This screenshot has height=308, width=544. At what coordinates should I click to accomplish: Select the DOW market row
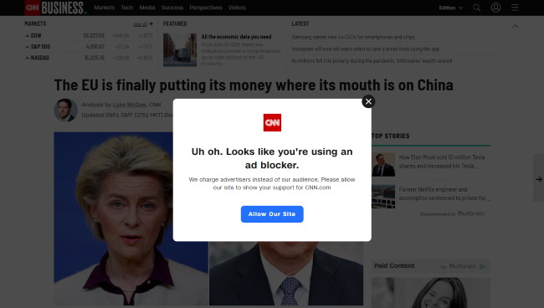pos(89,36)
